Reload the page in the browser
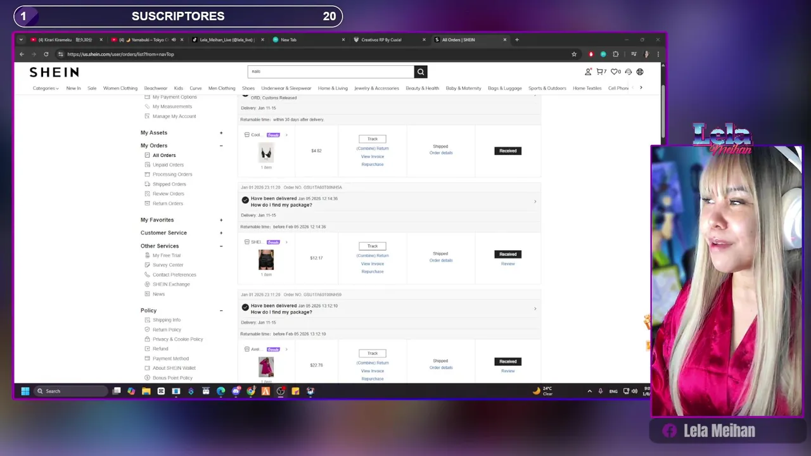This screenshot has height=456, width=811. (x=46, y=54)
